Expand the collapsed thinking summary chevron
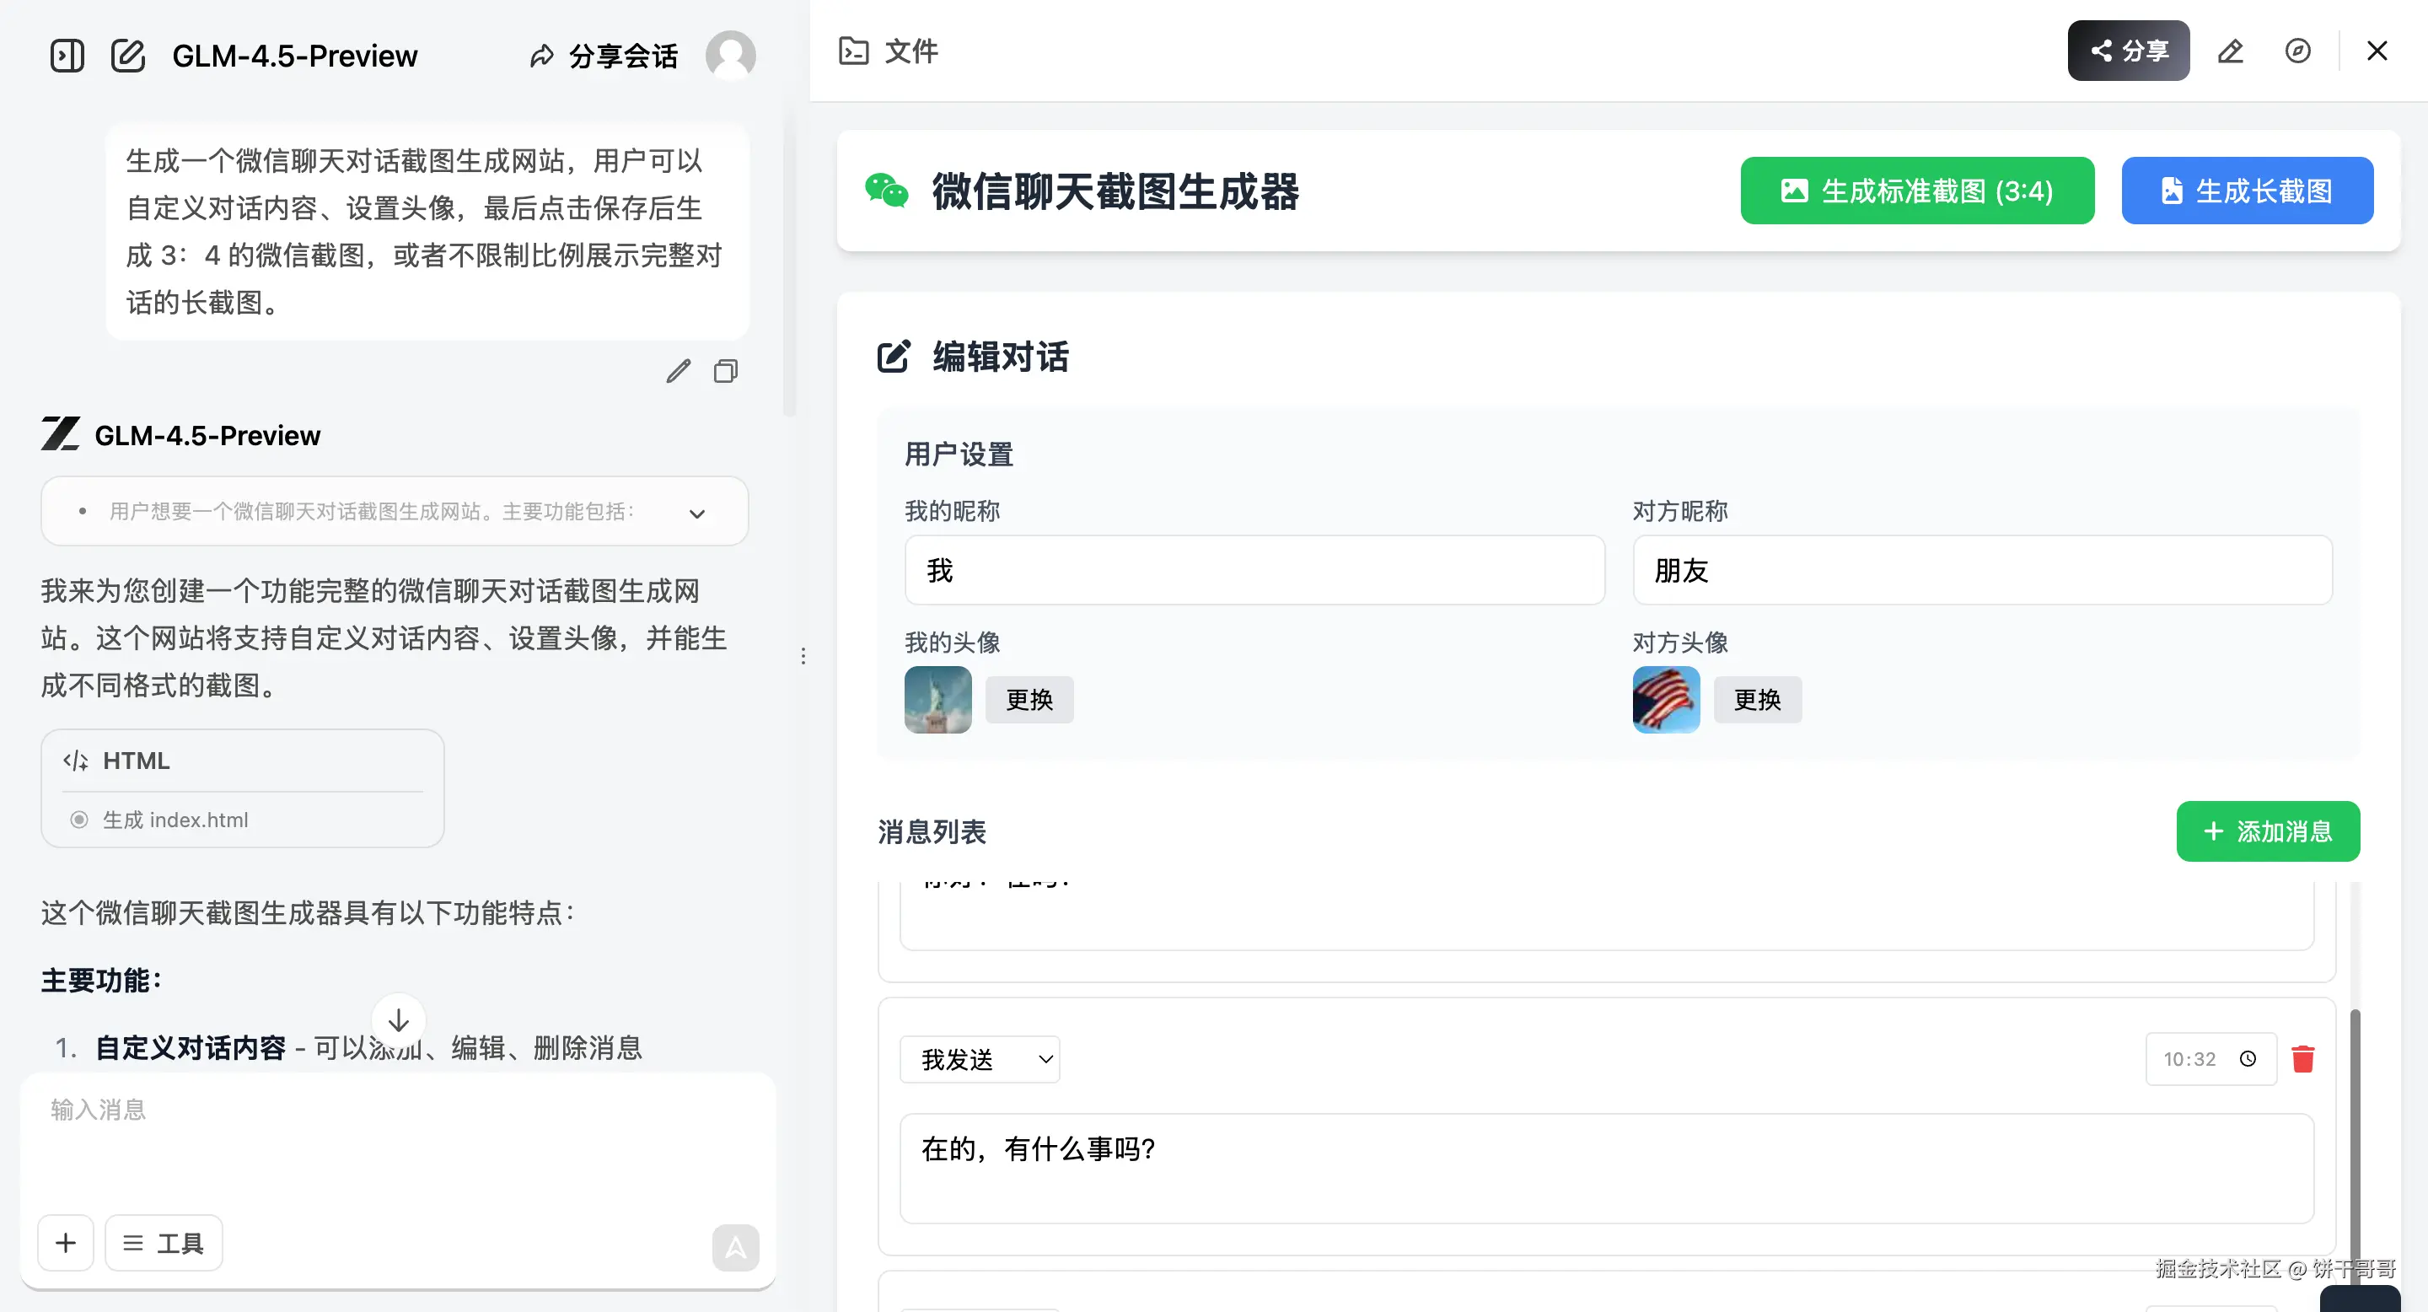The width and height of the screenshot is (2428, 1312). tap(696, 514)
